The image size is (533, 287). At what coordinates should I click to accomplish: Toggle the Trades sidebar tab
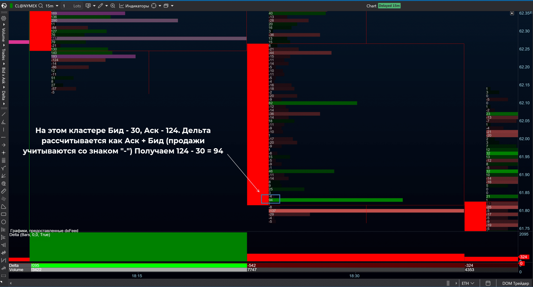coord(4,54)
